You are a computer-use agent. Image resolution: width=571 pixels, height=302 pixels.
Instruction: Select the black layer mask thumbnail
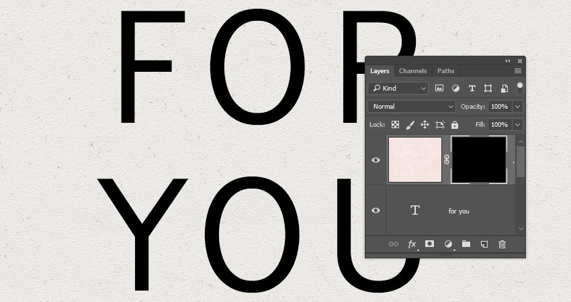click(479, 159)
